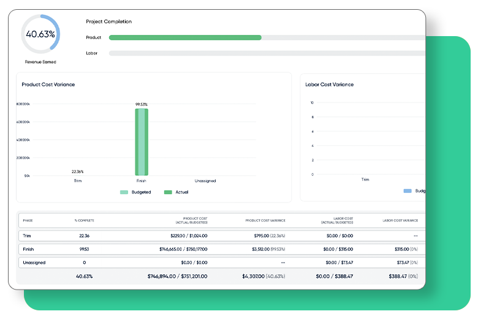This screenshot has width=478, height=322.
Task: Toggle the blue Labor Cost legend swatch
Action: pyautogui.click(x=408, y=191)
